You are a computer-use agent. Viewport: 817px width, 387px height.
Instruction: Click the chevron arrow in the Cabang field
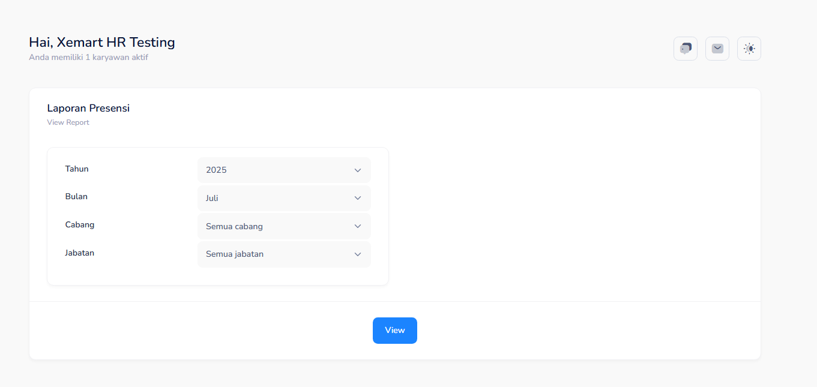(x=358, y=226)
